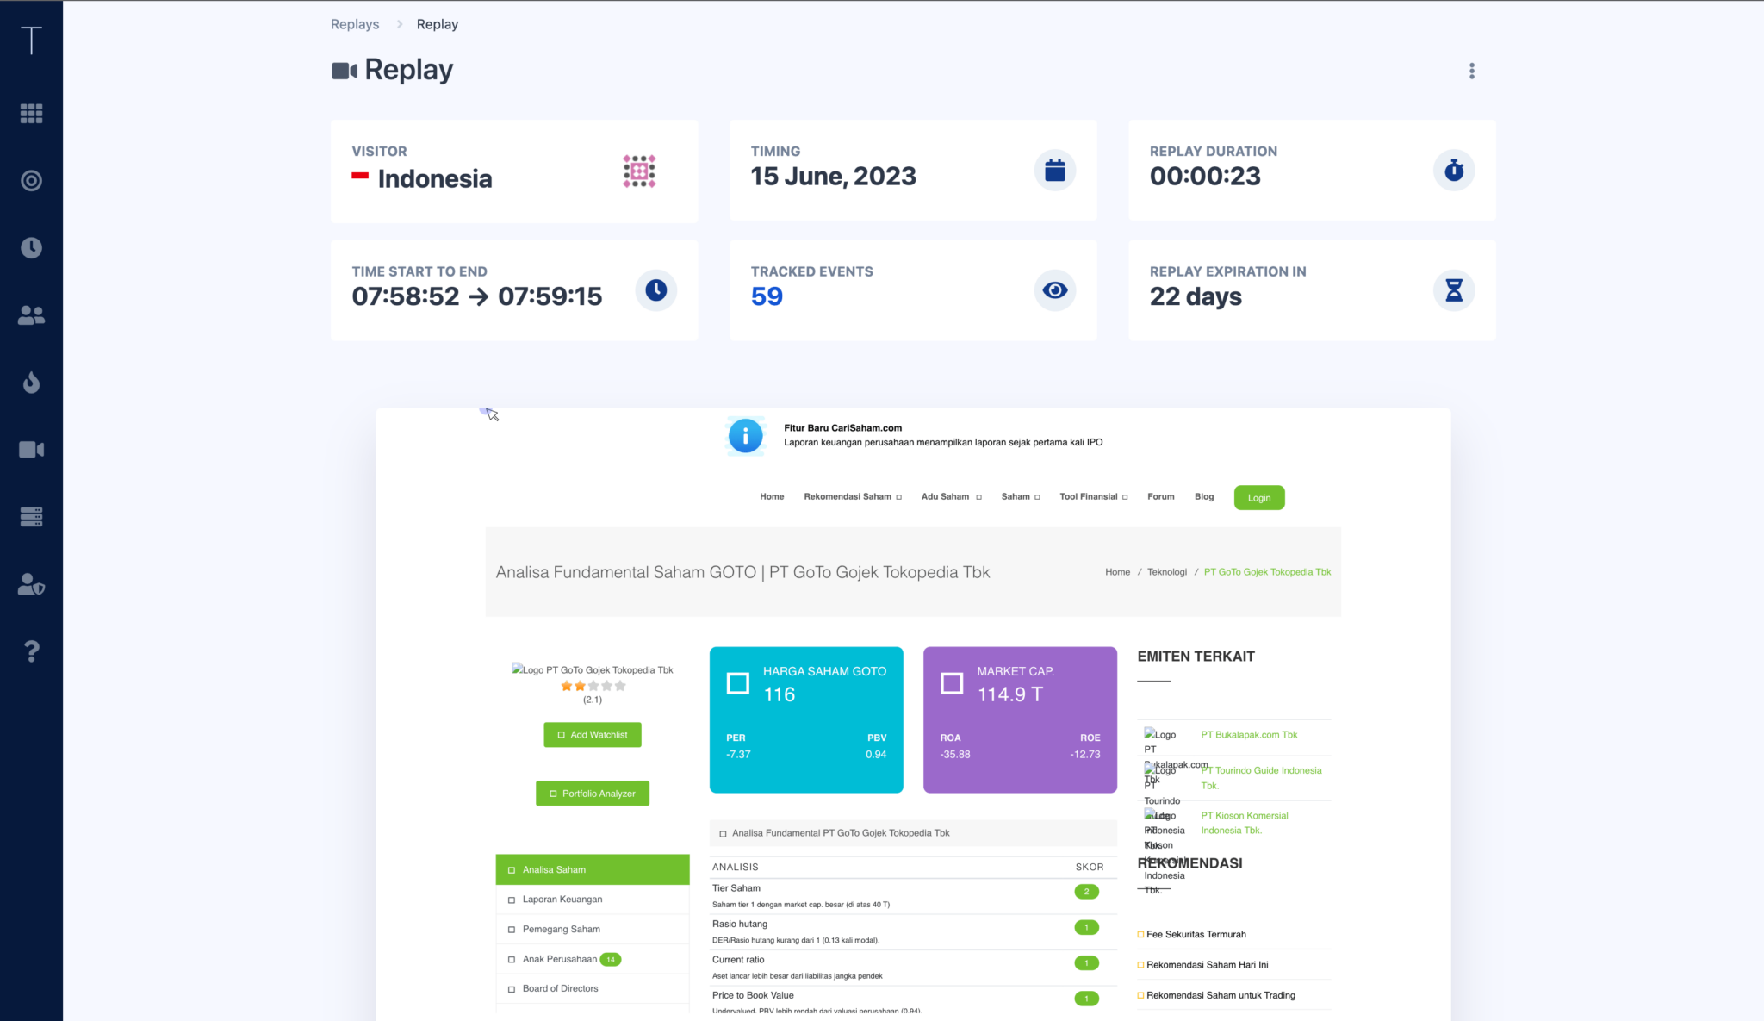Screen dimensions: 1764x1021
Task: Click the user shield icon in sidebar
Action: 31,584
